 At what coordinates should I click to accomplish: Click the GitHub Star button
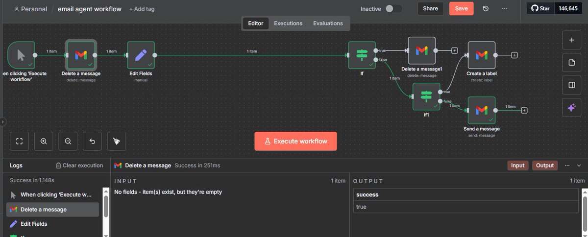click(x=541, y=9)
